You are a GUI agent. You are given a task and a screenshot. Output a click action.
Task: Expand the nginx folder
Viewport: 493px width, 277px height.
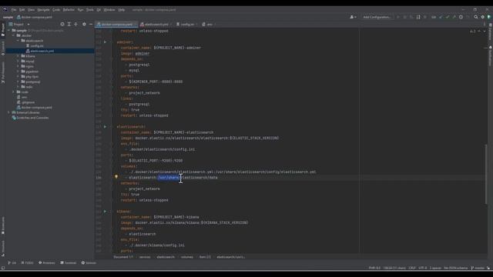click(x=18, y=66)
